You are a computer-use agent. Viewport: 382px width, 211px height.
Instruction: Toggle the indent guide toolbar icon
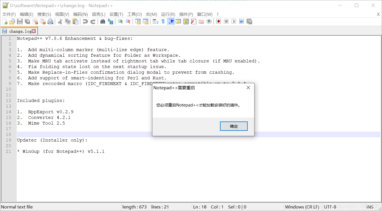(171, 21)
